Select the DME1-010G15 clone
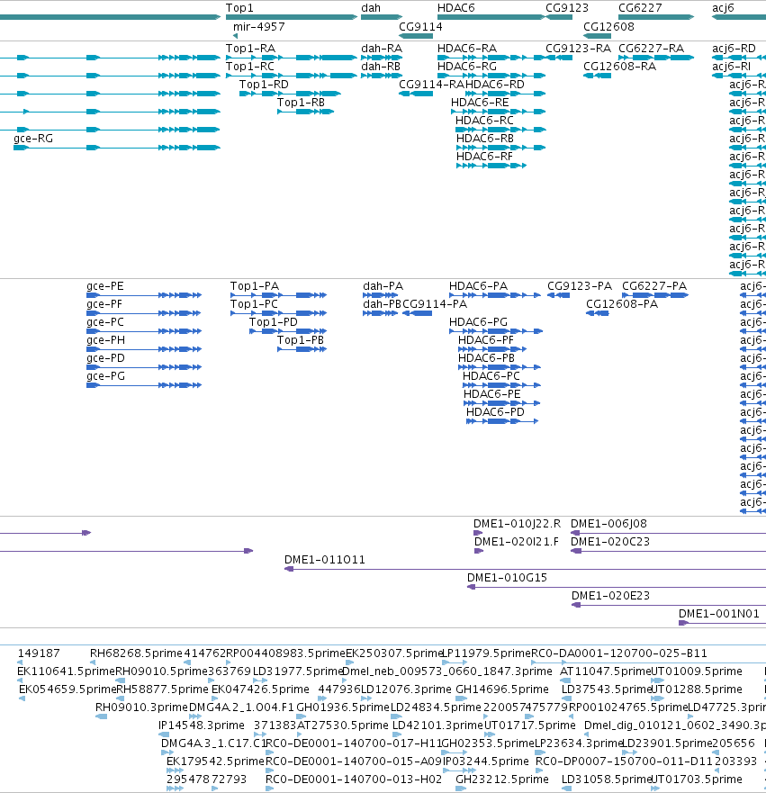This screenshot has height=793, width=766. point(617,587)
